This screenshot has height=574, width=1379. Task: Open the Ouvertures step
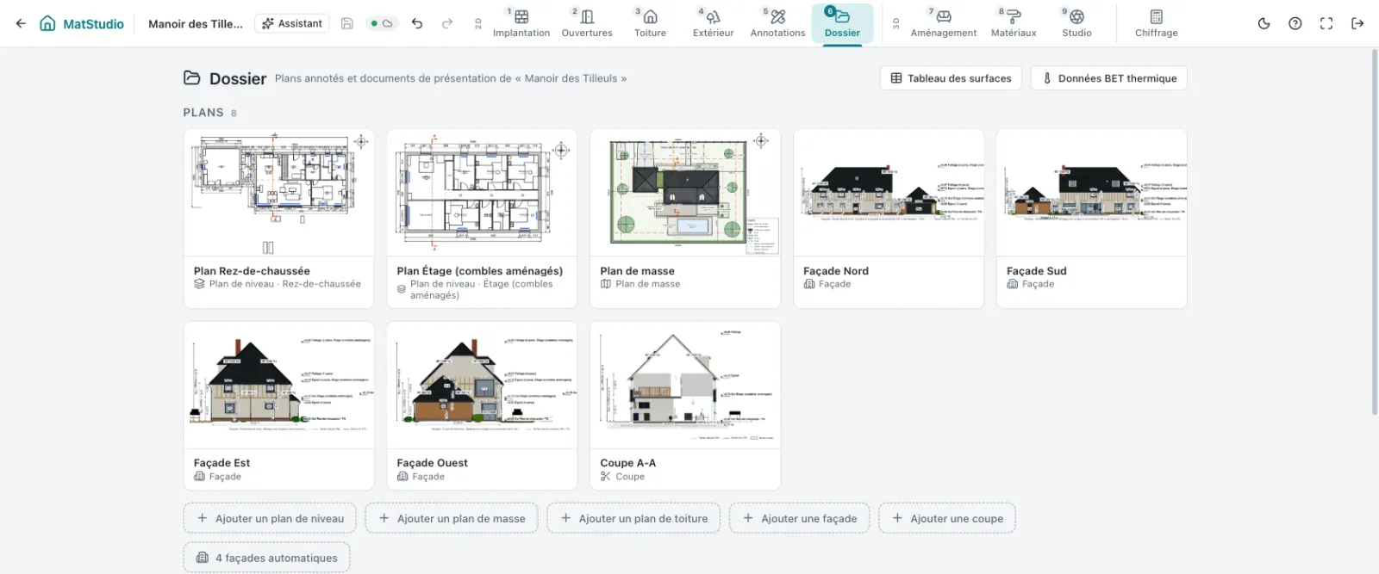(x=587, y=23)
